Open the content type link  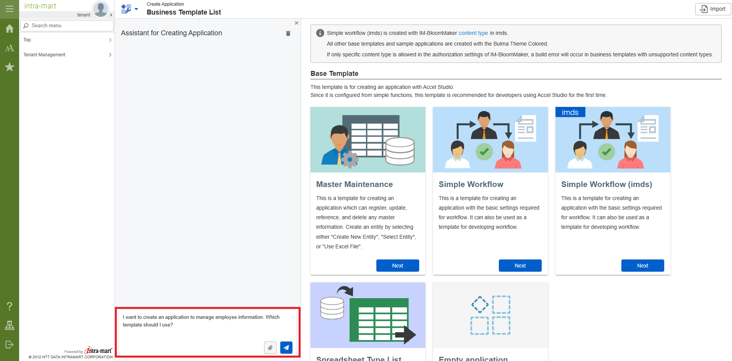(473, 33)
